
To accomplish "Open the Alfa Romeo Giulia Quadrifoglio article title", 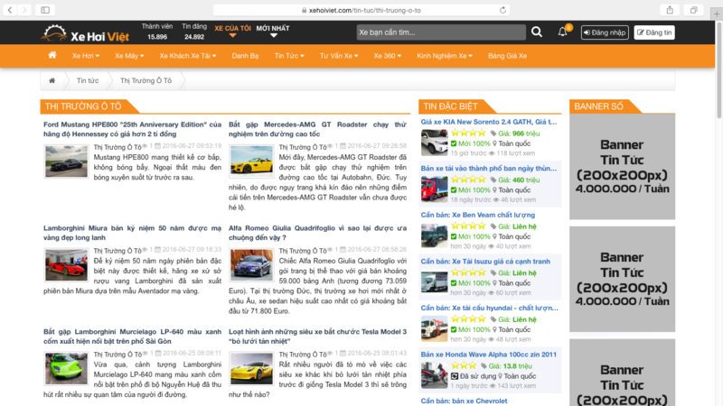I will (x=318, y=233).
